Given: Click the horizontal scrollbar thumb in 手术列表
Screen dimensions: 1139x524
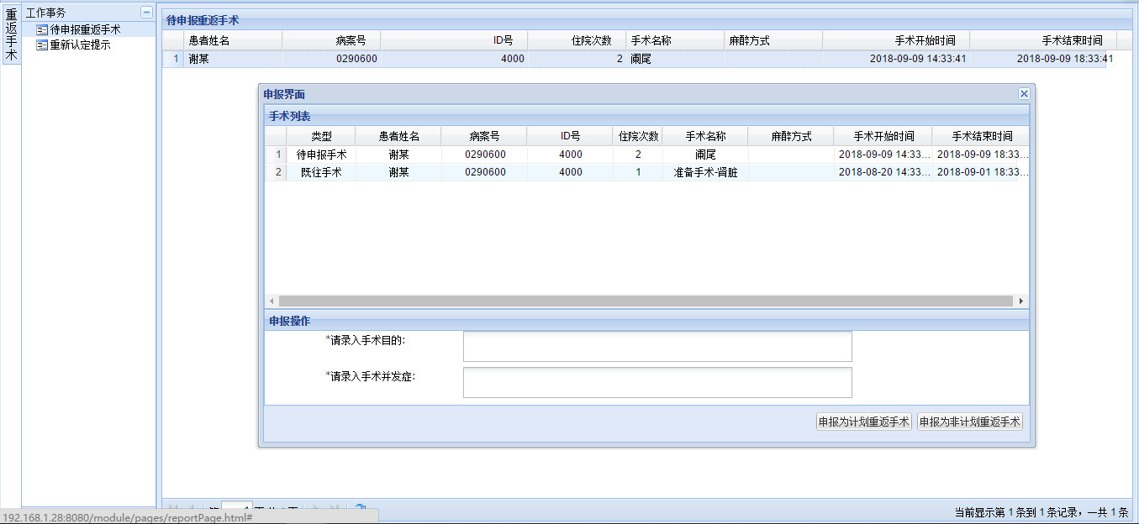Looking at the screenshot, I should click(645, 301).
